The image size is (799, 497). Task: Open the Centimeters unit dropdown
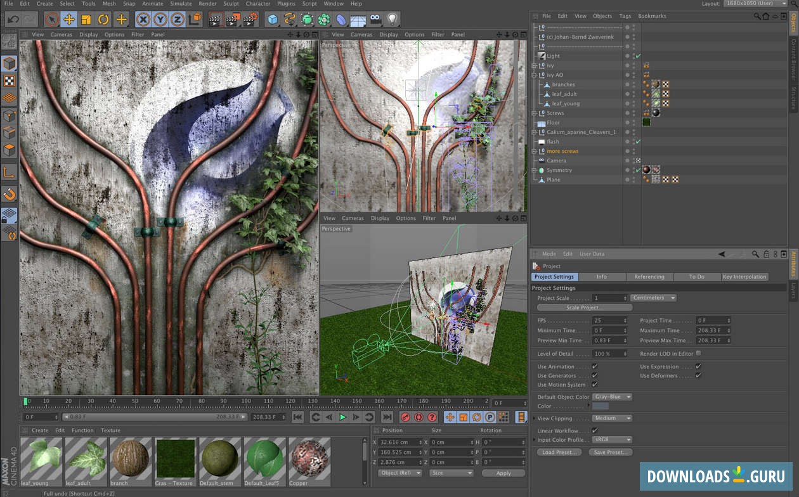click(653, 298)
